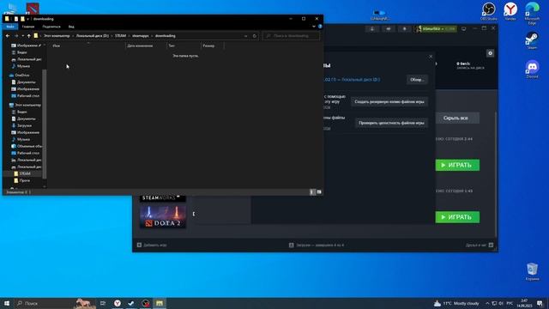
Task: Open recent locations dropdown in Explorer
Action: point(23,36)
